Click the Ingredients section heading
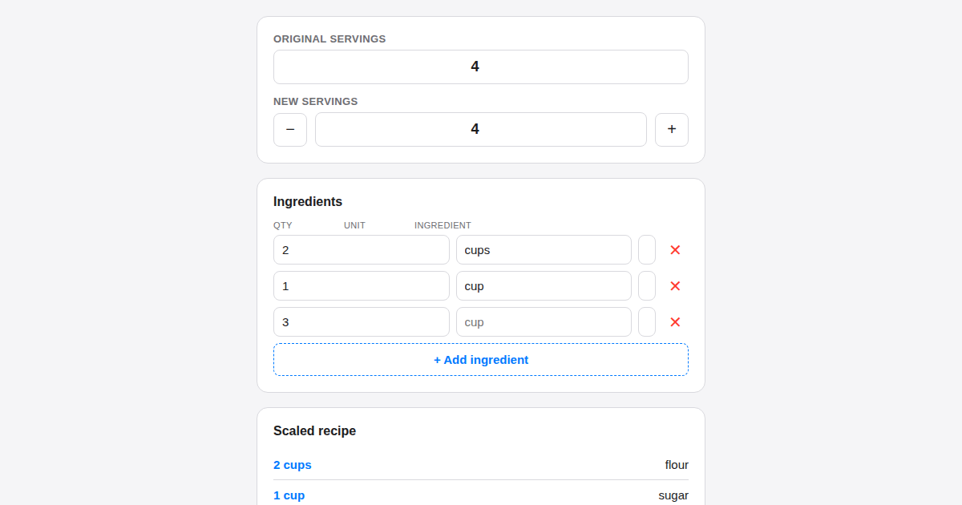The image size is (962, 505). pyautogui.click(x=308, y=201)
